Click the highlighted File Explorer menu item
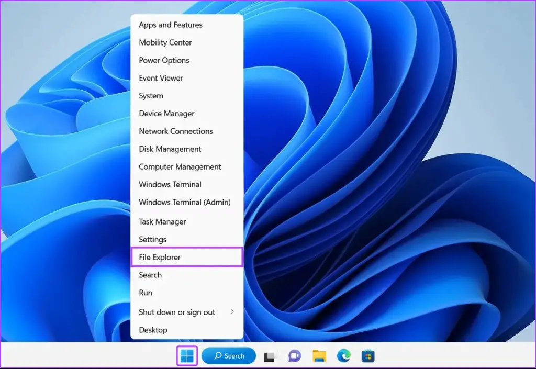The image size is (536, 369). point(186,257)
